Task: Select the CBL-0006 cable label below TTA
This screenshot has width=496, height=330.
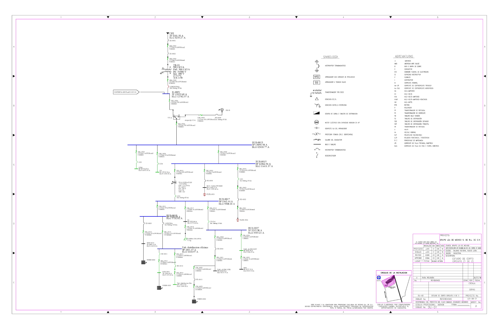Action: click(181, 124)
